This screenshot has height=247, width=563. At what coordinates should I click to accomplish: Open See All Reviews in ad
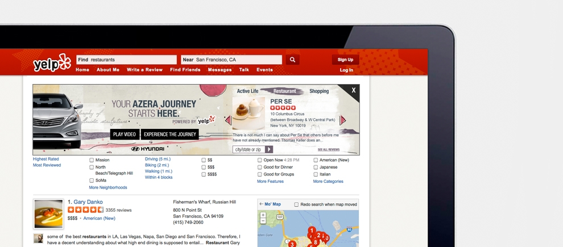[x=329, y=150]
